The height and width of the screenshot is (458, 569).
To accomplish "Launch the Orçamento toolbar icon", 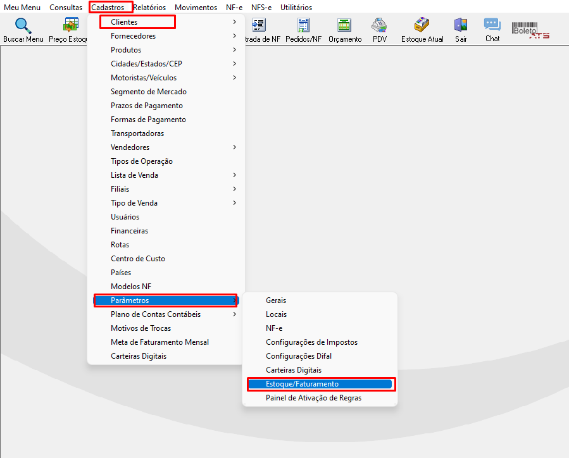I will [344, 25].
